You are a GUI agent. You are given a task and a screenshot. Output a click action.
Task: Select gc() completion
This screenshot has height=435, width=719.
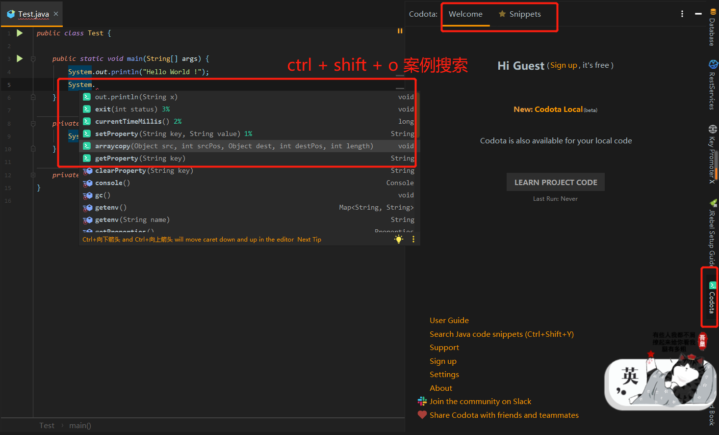click(249, 195)
